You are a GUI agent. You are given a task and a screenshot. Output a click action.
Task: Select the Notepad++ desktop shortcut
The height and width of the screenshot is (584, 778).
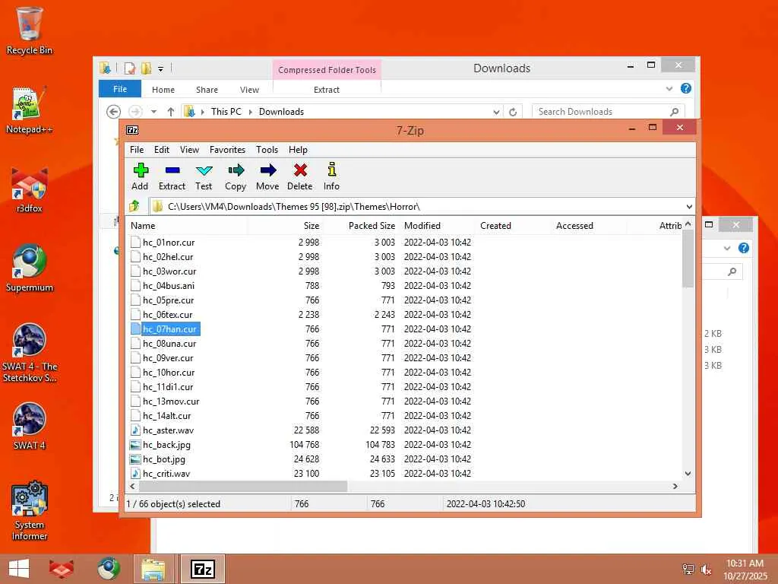30,111
